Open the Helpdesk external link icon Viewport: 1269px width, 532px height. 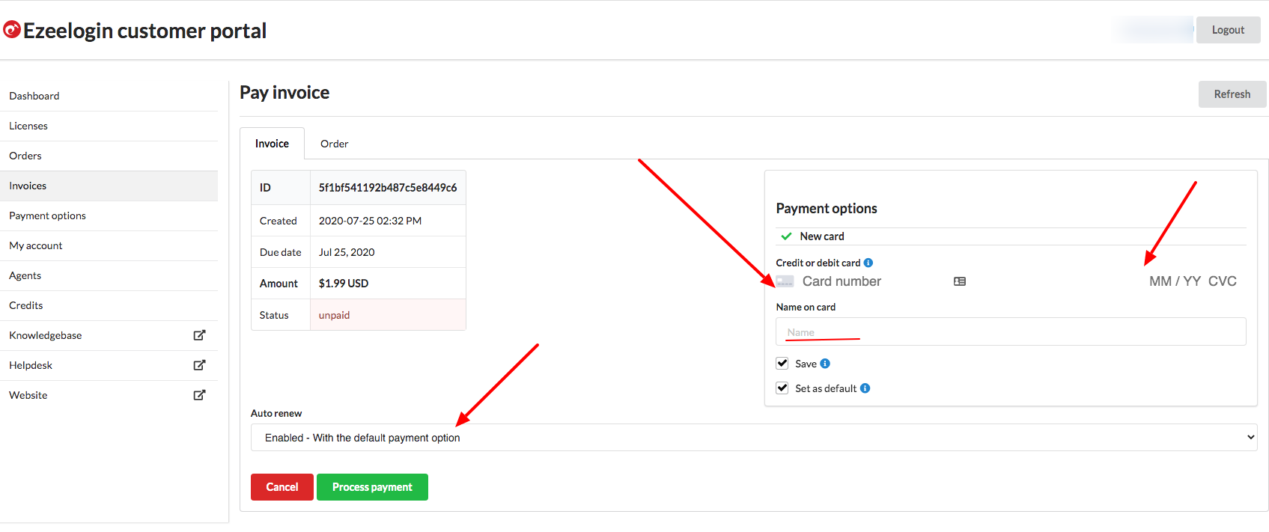coord(199,365)
